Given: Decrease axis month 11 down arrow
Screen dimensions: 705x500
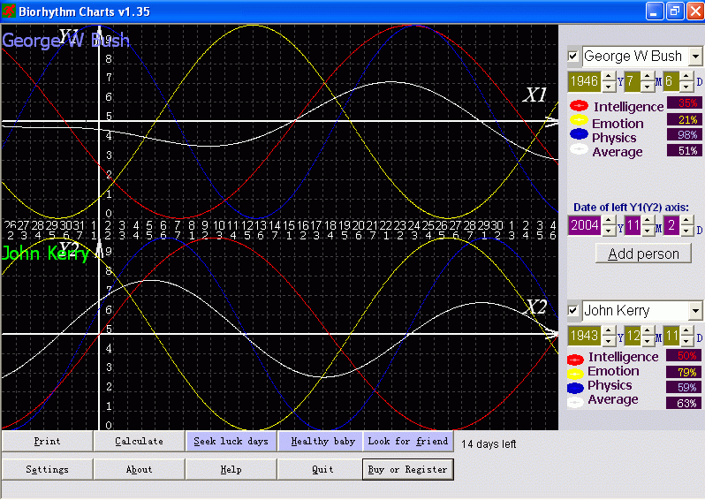Looking at the screenshot, I should (x=648, y=231).
